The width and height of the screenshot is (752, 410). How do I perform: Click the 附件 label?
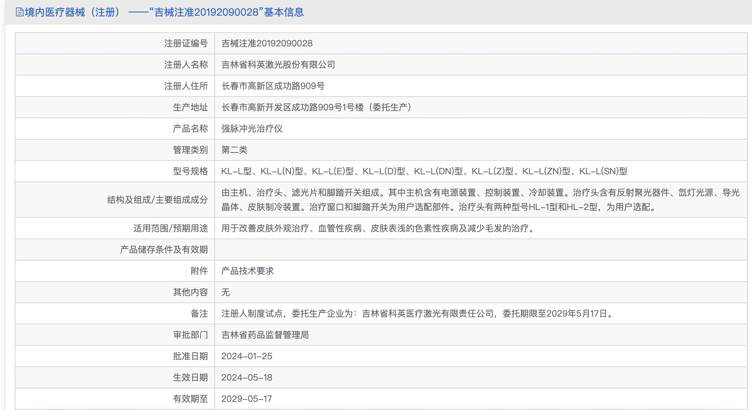coord(199,271)
